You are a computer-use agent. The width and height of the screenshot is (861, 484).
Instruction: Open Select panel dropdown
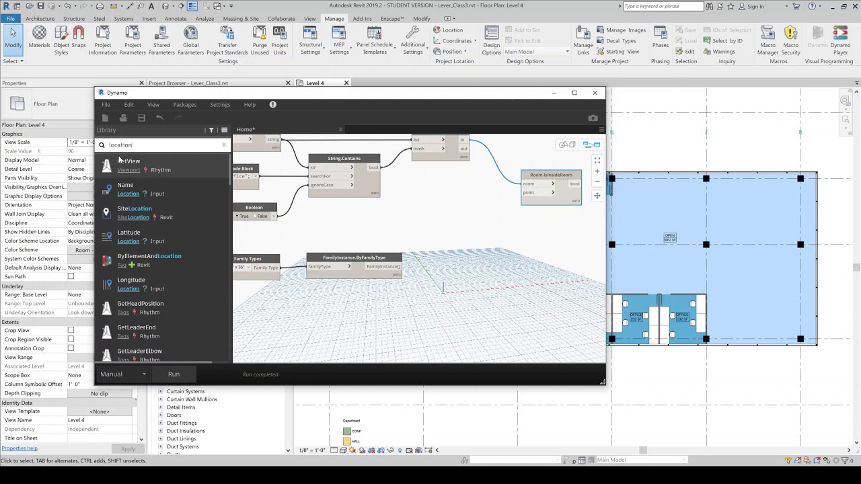pos(13,61)
